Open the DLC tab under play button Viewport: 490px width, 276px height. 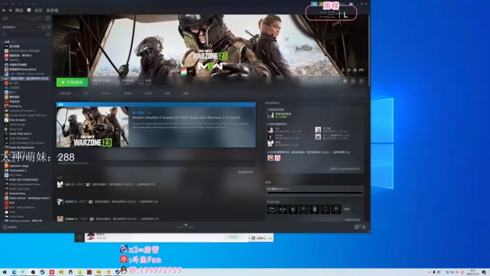86,93
